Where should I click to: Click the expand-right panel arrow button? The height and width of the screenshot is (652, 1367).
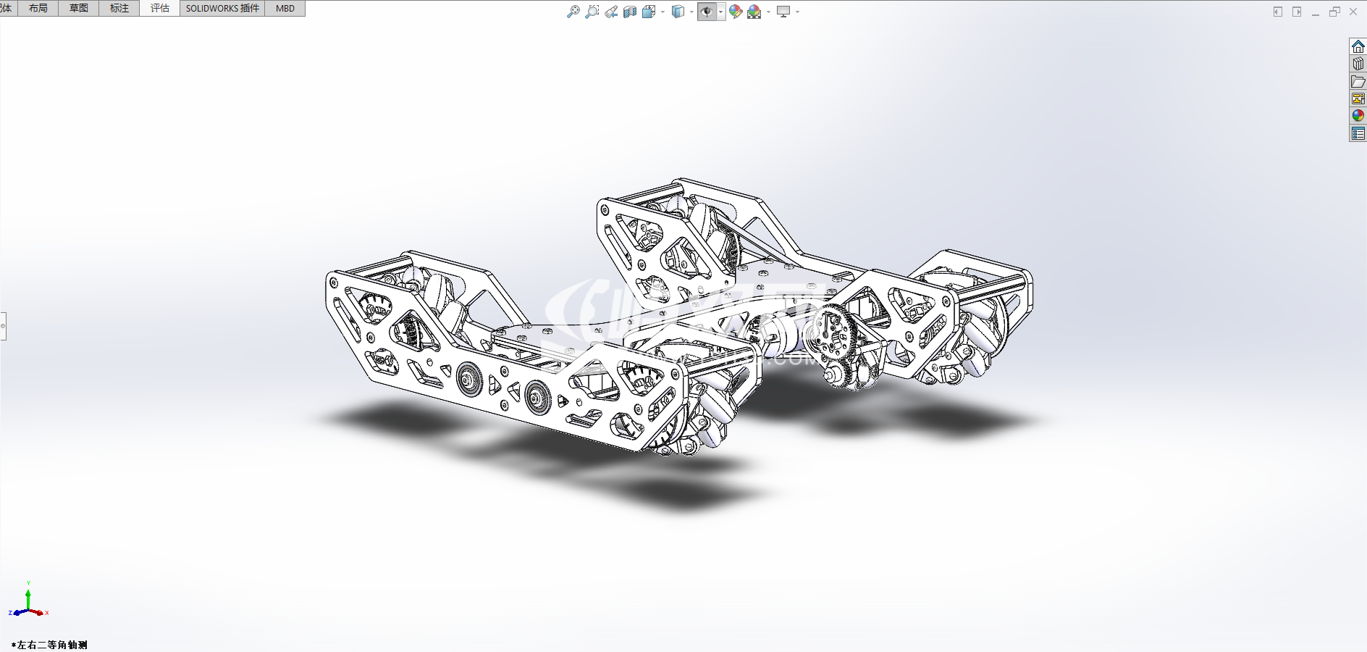[x=1297, y=12]
